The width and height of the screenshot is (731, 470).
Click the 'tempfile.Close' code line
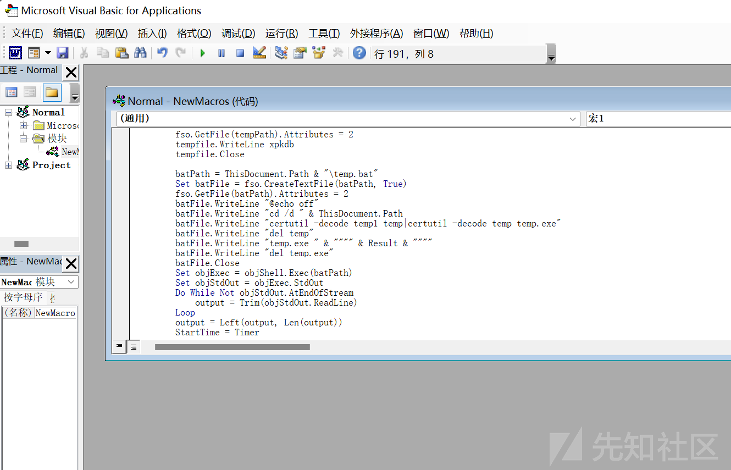tap(210, 154)
